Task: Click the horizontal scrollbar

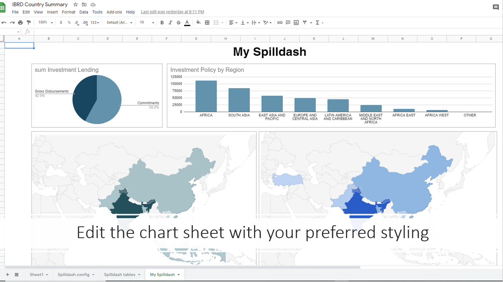Action: [183, 267]
